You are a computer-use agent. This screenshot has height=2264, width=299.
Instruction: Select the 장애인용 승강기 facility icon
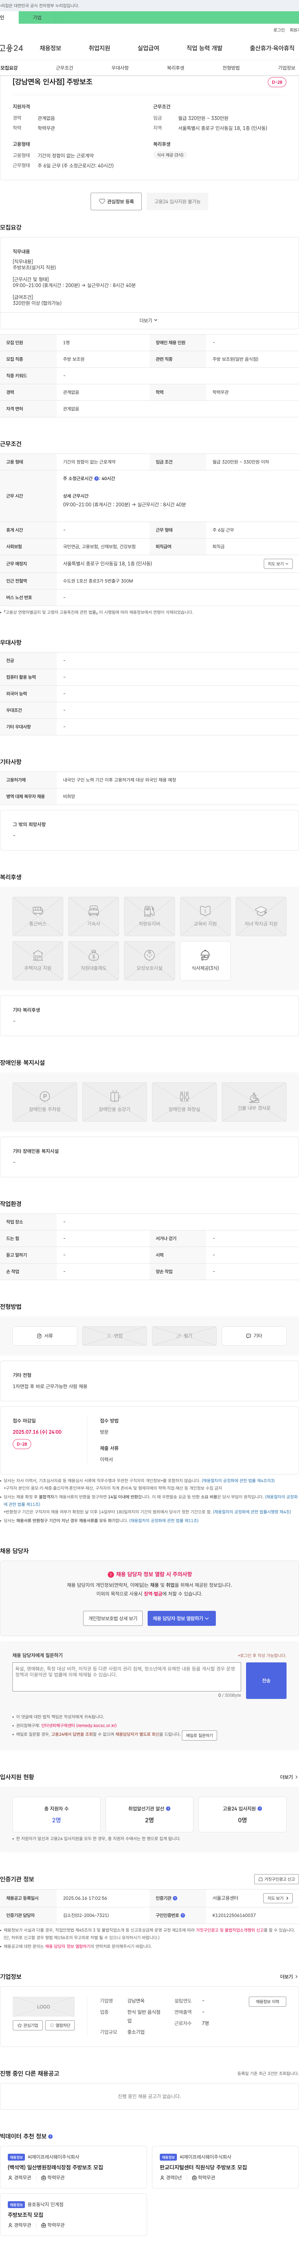pyautogui.click(x=115, y=1102)
